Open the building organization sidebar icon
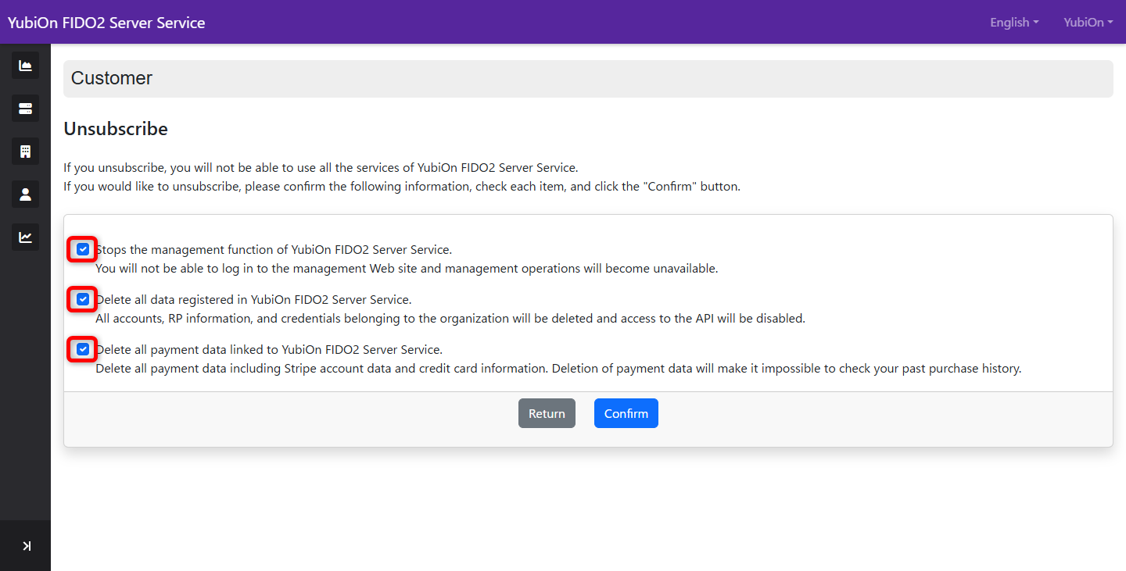 25,152
